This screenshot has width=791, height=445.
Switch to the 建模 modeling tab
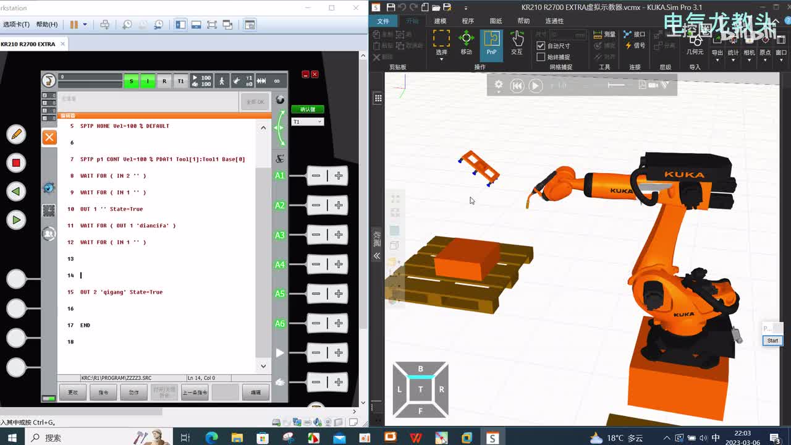(x=440, y=21)
